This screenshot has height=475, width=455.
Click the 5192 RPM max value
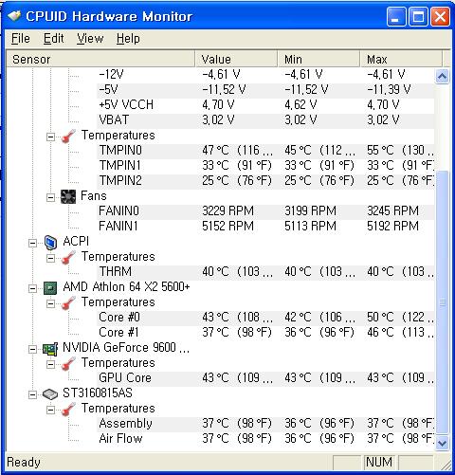(392, 226)
